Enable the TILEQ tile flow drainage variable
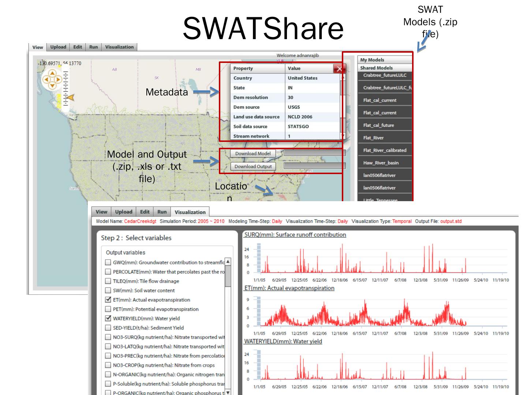This screenshot has width=527, height=395. (108, 281)
